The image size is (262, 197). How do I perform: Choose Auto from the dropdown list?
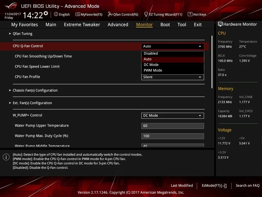(x=173, y=59)
